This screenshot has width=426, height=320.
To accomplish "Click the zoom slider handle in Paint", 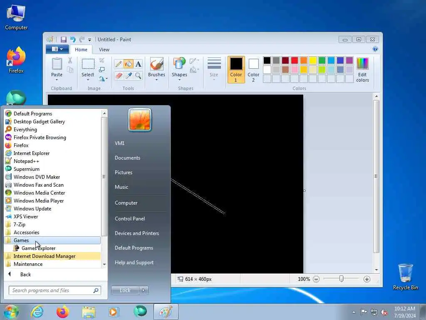I will [341, 279].
